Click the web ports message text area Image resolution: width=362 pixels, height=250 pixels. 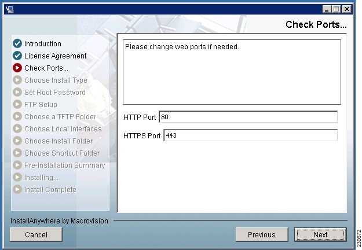click(x=232, y=72)
